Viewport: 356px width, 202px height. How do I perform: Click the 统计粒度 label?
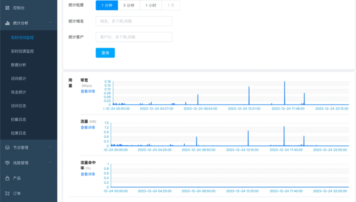point(76,5)
